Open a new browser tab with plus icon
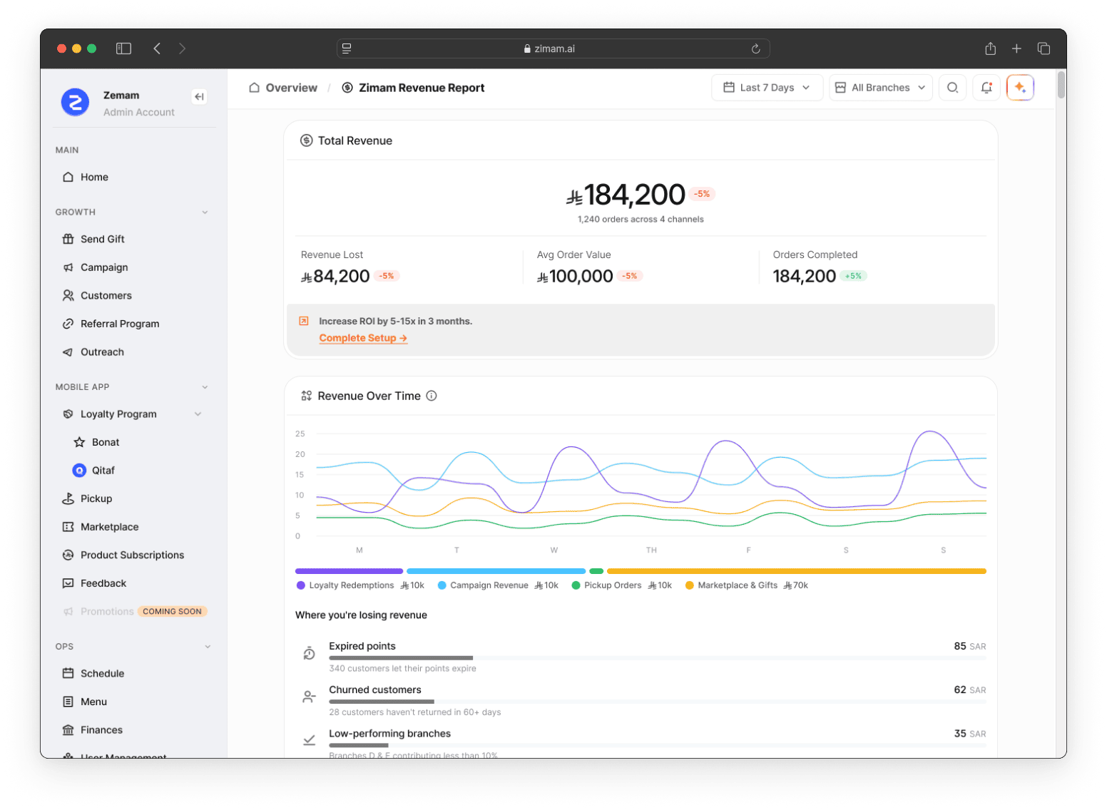The height and width of the screenshot is (810, 1107). [x=1016, y=48]
